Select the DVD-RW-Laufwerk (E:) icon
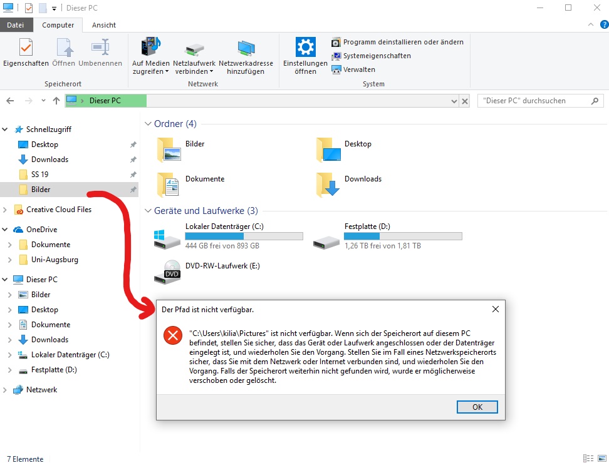 pos(167,272)
